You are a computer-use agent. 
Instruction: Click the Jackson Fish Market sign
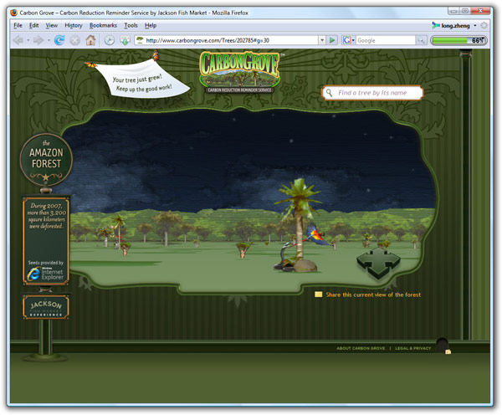(x=46, y=307)
